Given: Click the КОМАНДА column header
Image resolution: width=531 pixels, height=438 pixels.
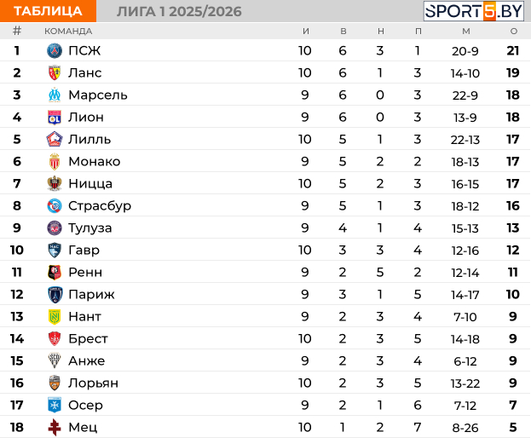Looking at the screenshot, I should pyautogui.click(x=68, y=32).
